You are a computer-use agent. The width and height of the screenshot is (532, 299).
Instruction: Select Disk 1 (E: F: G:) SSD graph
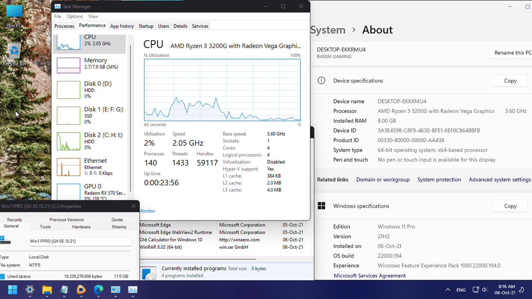(68, 115)
